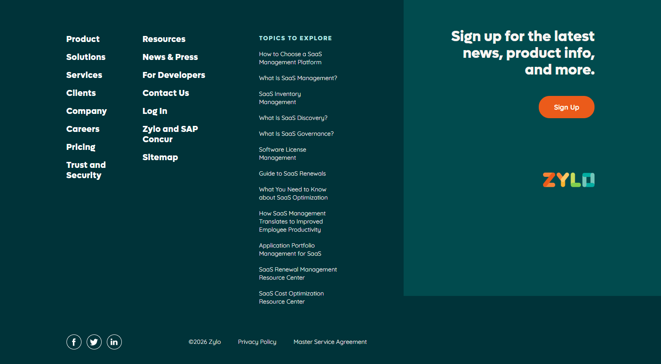Click the Twitter bird icon
The height and width of the screenshot is (364, 661).
94,342
